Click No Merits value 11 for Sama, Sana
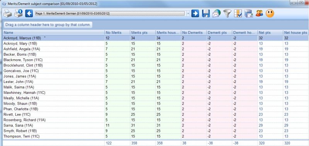Image resolution: width=309 pixels, height=146 pixels. [x=108, y=125]
